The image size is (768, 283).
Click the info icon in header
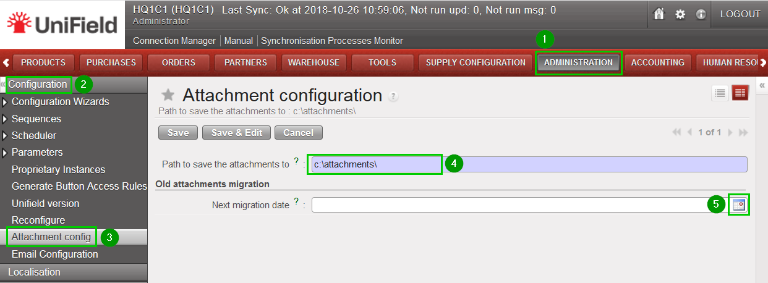(x=701, y=14)
